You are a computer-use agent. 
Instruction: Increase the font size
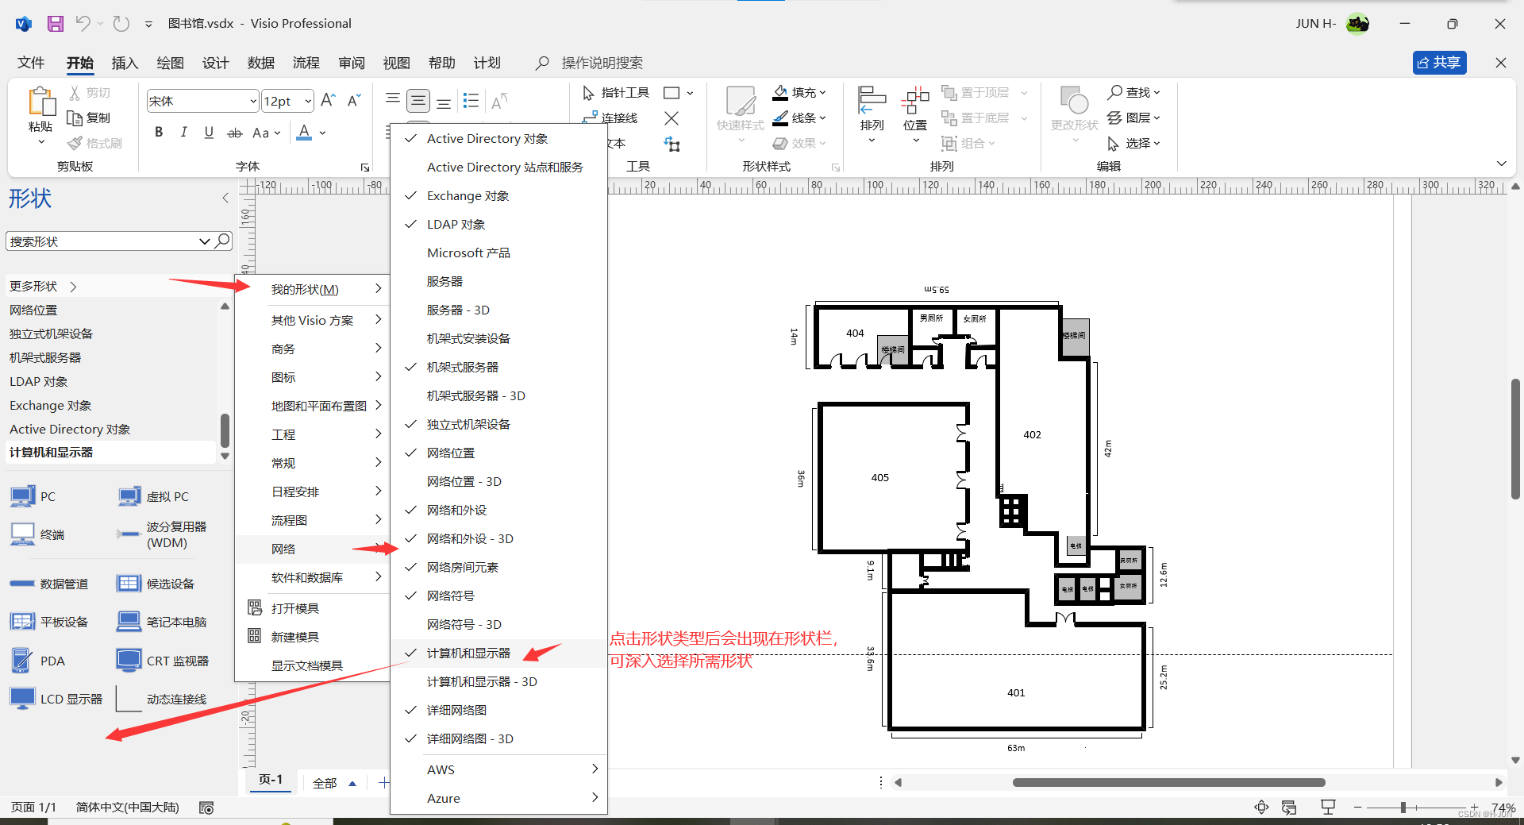coord(328,100)
